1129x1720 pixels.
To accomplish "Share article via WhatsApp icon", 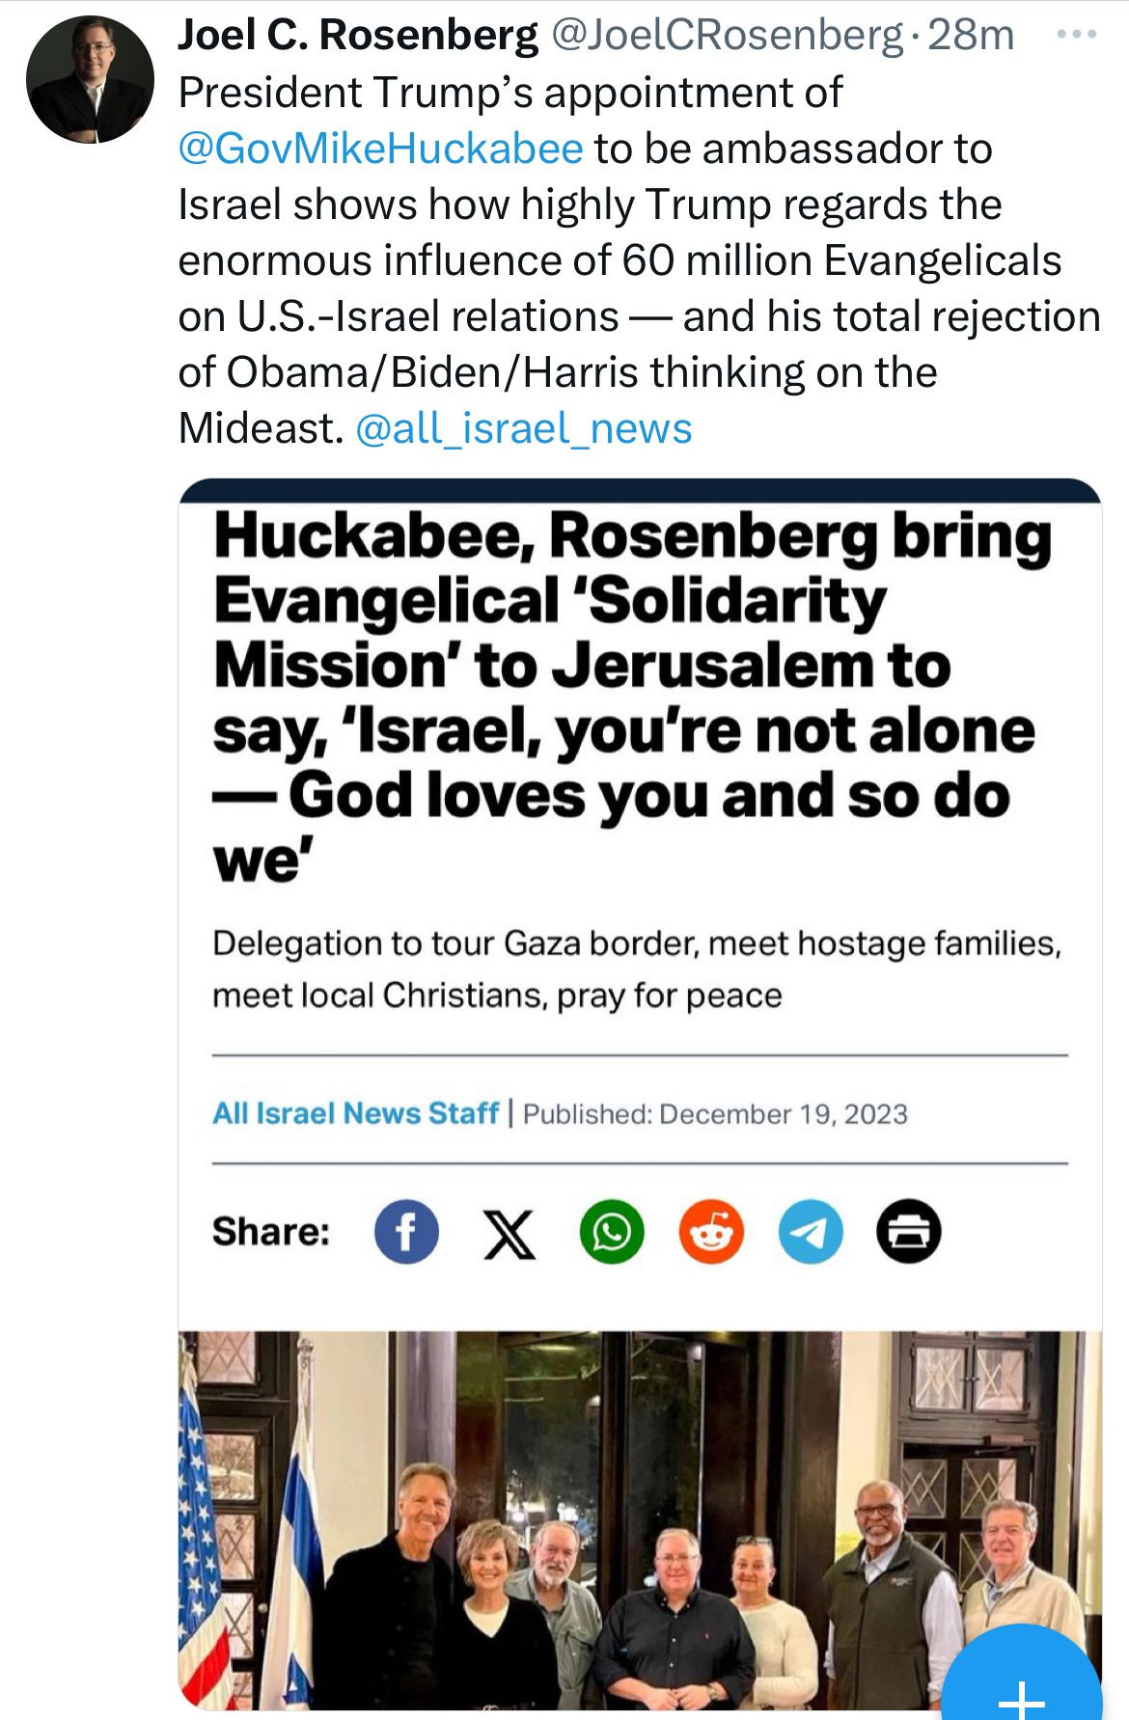I will 612,1232.
